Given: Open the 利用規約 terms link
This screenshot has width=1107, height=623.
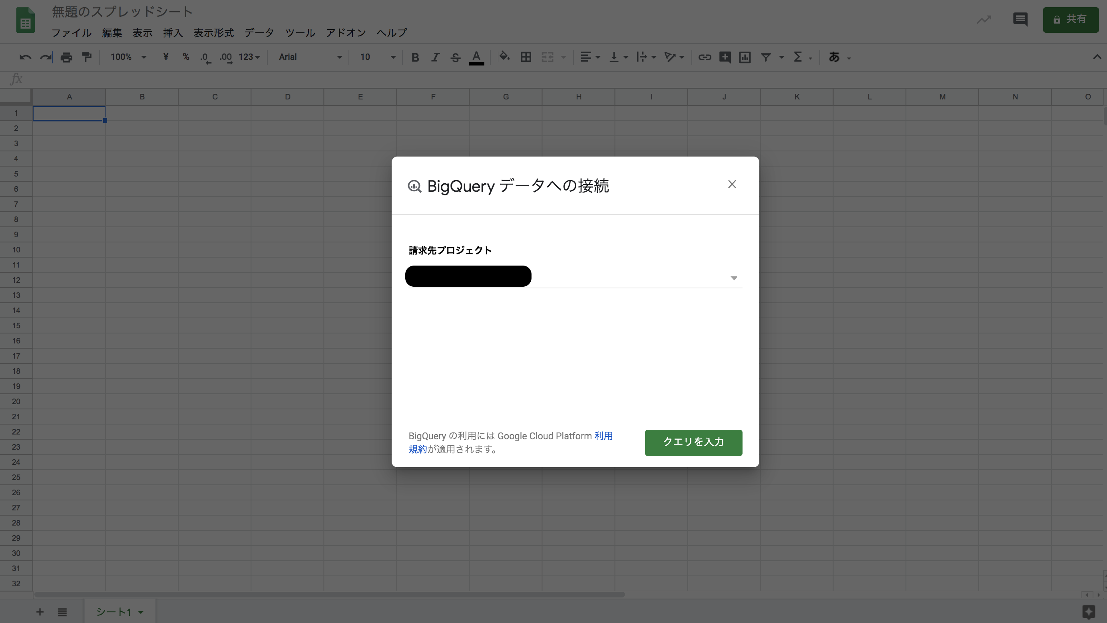Looking at the screenshot, I should tap(603, 436).
